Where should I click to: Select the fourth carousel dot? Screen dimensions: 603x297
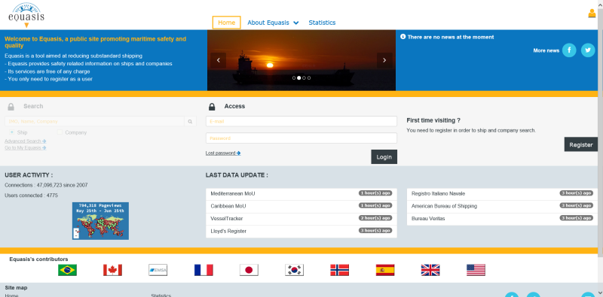point(309,78)
